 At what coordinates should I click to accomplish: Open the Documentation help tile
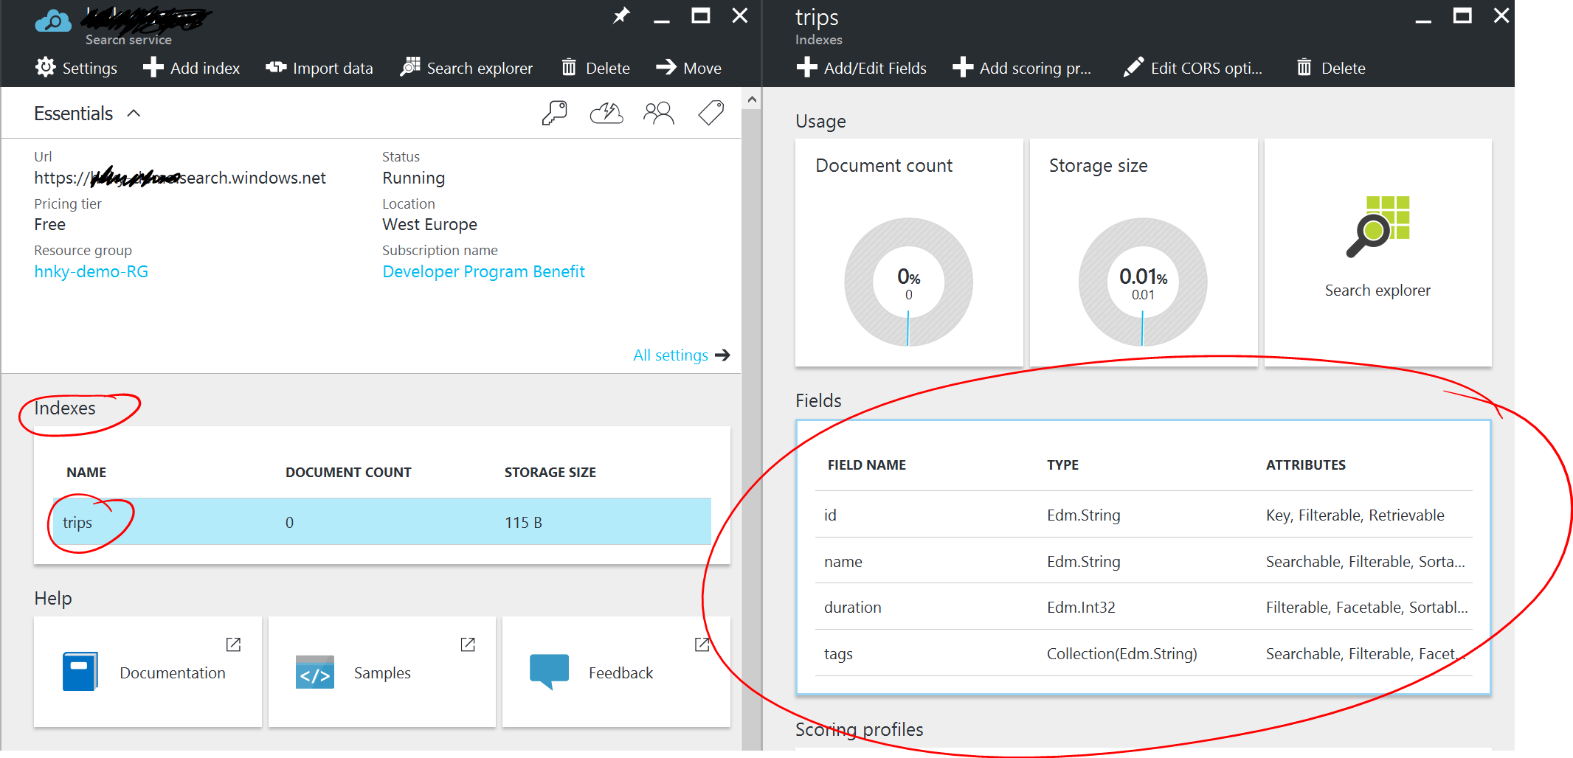(x=148, y=672)
